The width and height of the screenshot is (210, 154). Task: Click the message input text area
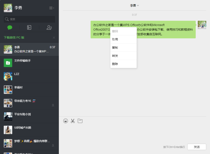pyautogui.click(x=134, y=133)
